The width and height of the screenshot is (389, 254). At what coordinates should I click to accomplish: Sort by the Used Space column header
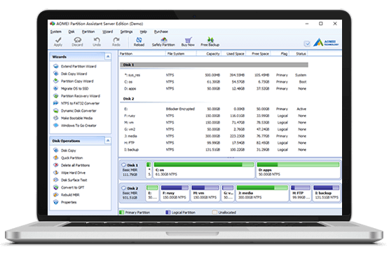(x=233, y=53)
